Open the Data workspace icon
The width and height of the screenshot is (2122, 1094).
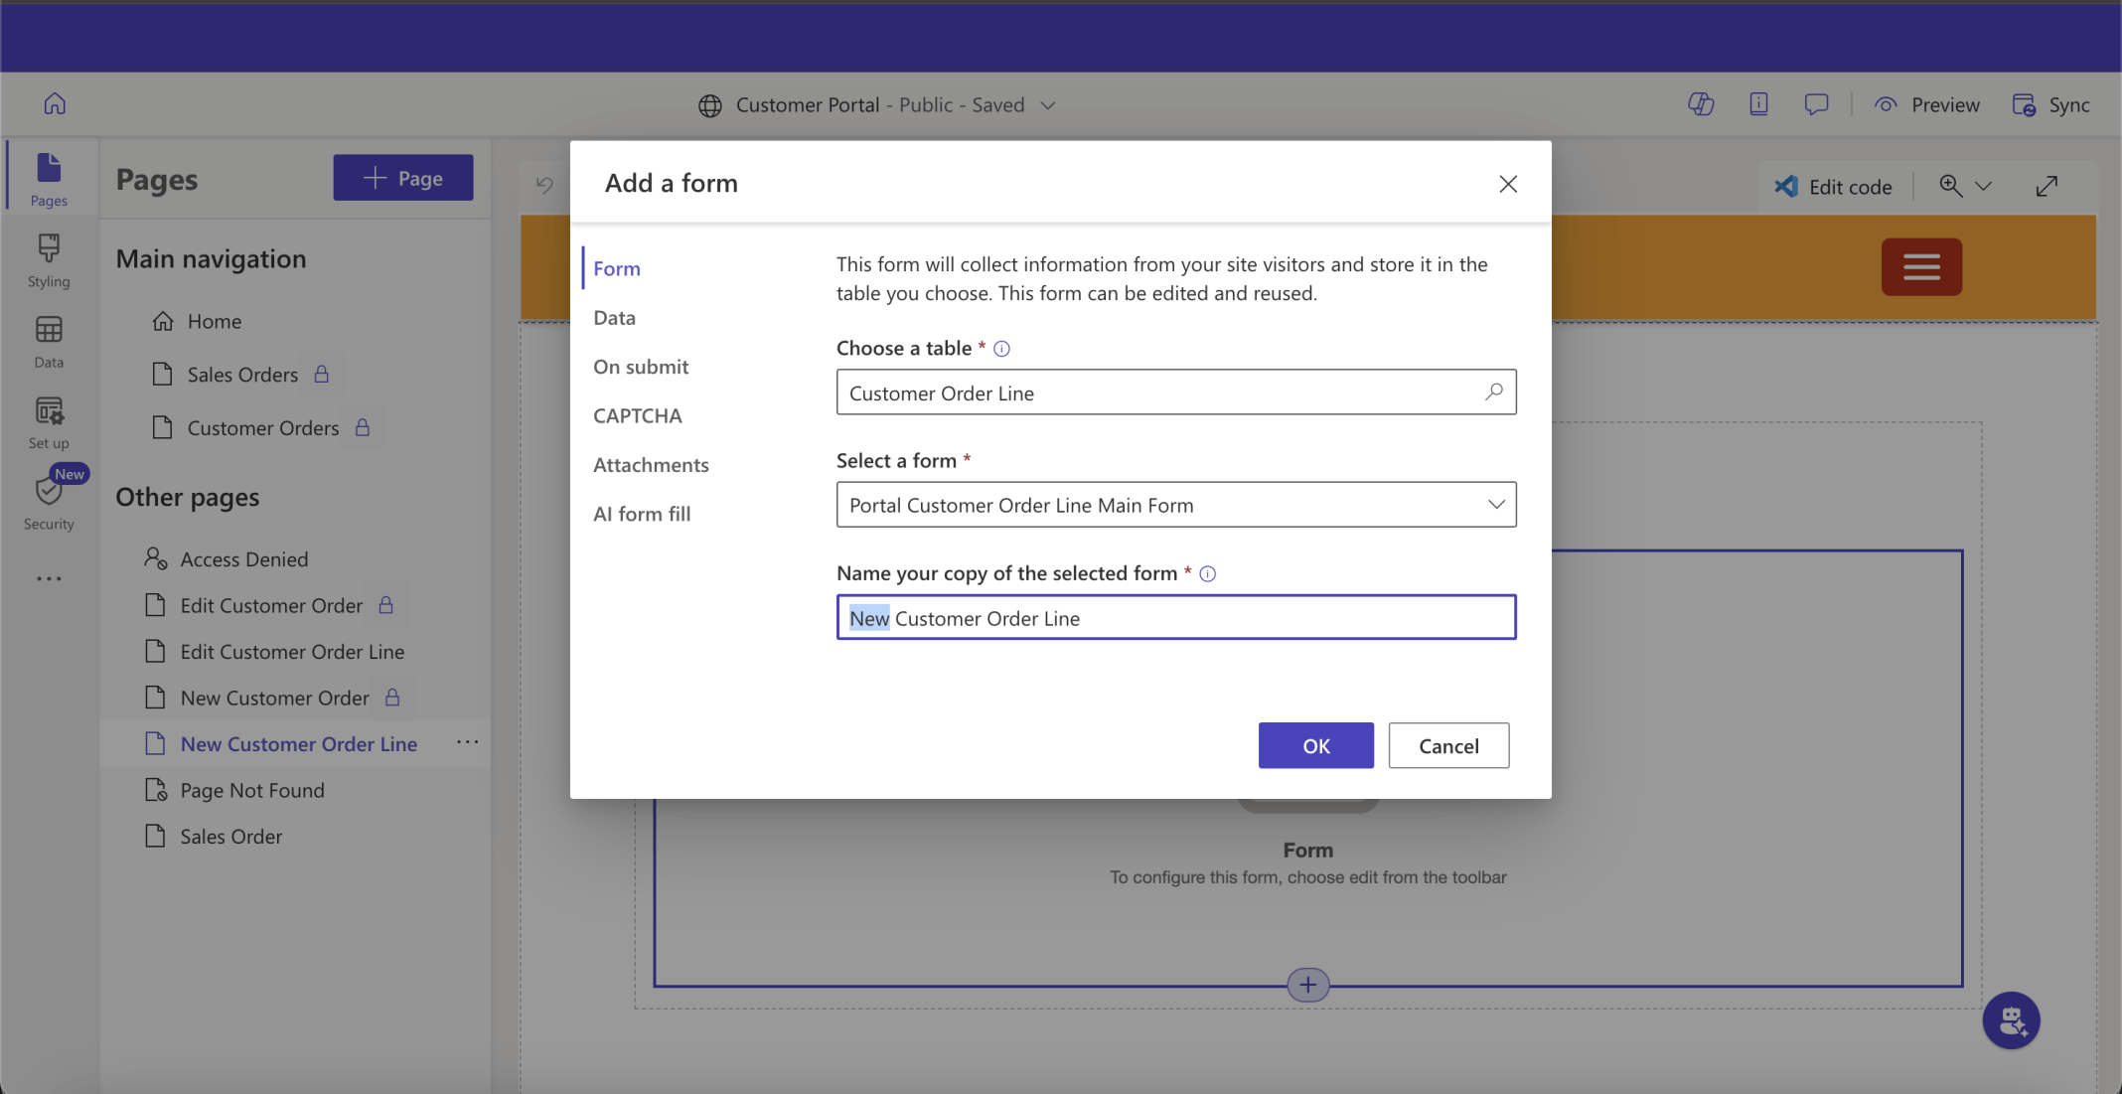(48, 341)
